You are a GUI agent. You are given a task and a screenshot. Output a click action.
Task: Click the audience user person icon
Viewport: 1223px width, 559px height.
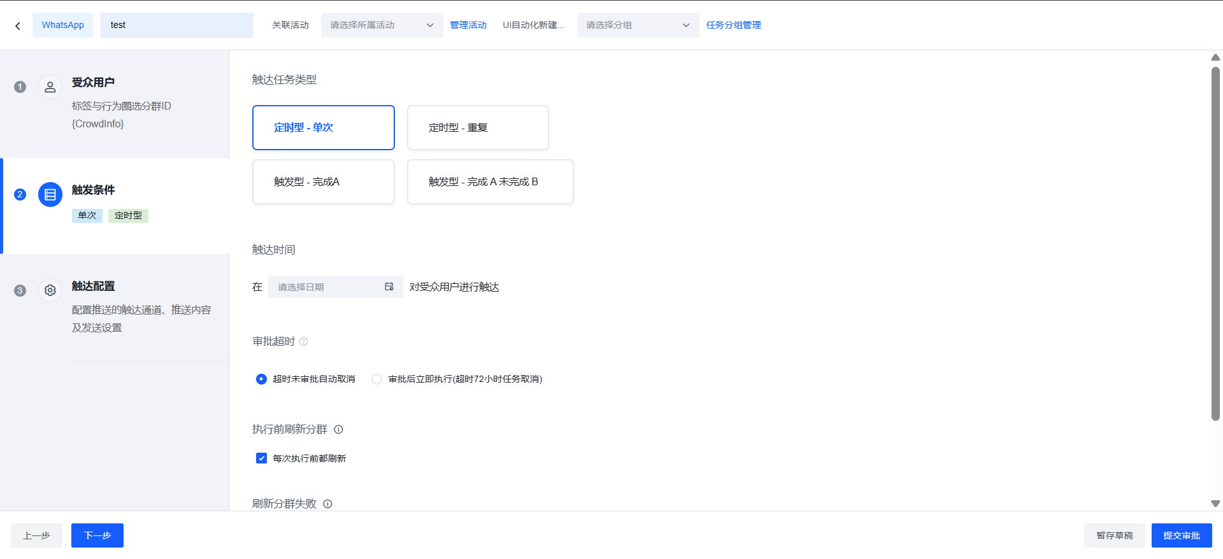click(x=50, y=87)
